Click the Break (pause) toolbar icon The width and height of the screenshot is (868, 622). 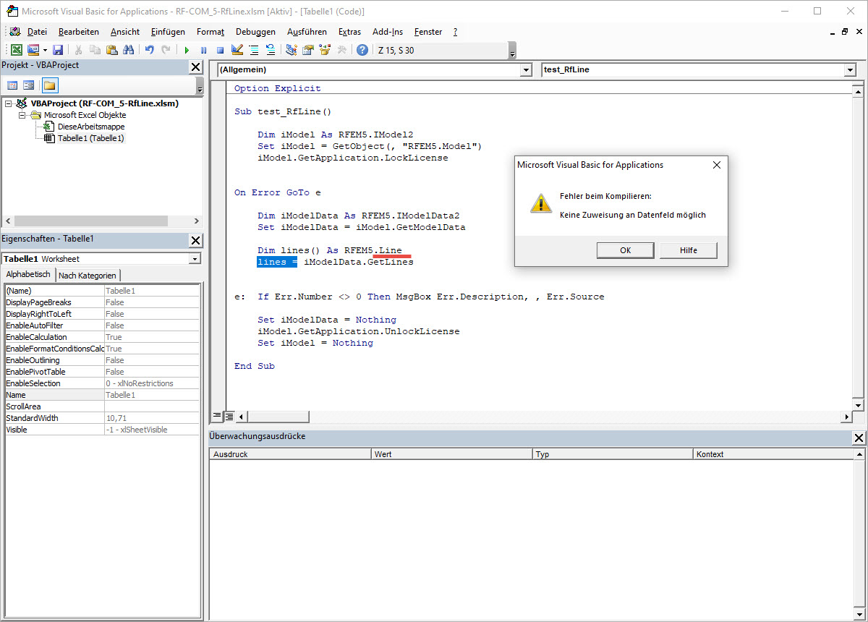[203, 49]
